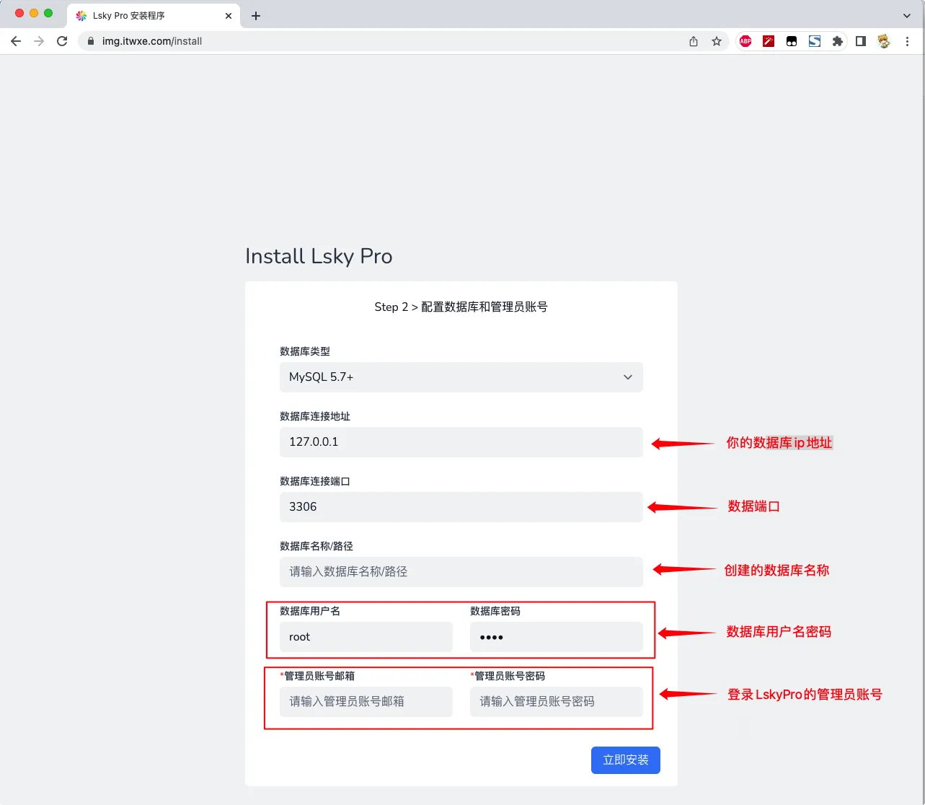The width and height of the screenshot is (925, 805).
Task: Close the Lsky Pro 安装程序 tab
Action: click(x=229, y=15)
